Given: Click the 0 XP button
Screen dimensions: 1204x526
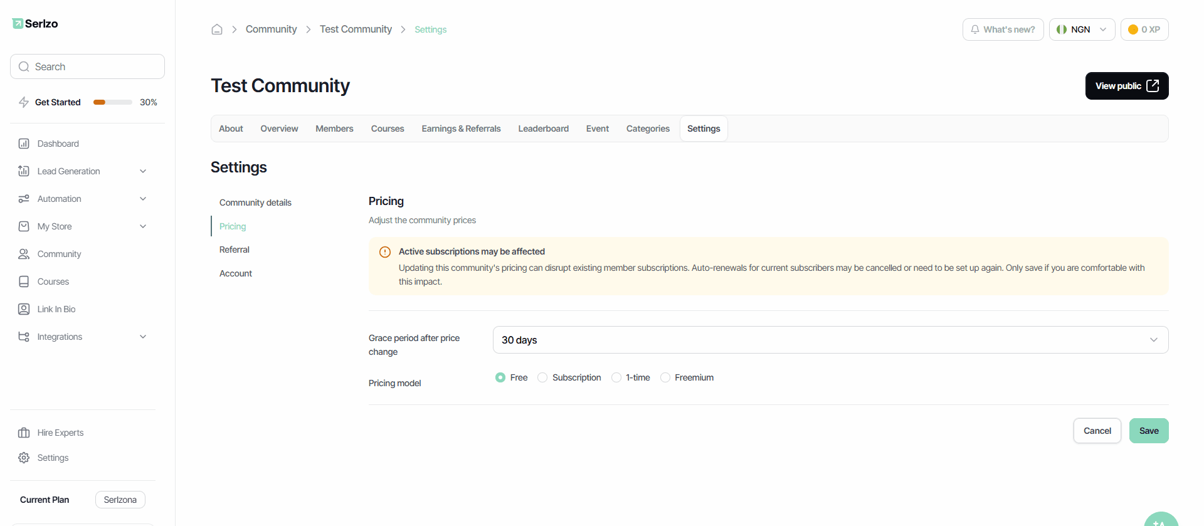Looking at the screenshot, I should 1144,29.
